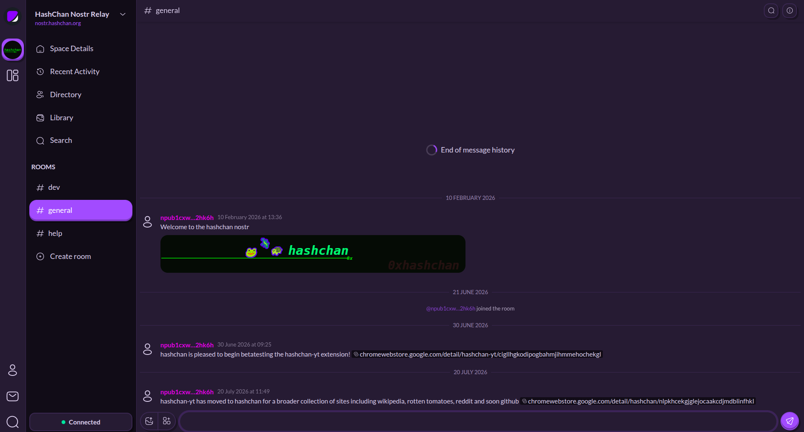
Task: Click the ROOMS section heading
Action: tap(43, 167)
